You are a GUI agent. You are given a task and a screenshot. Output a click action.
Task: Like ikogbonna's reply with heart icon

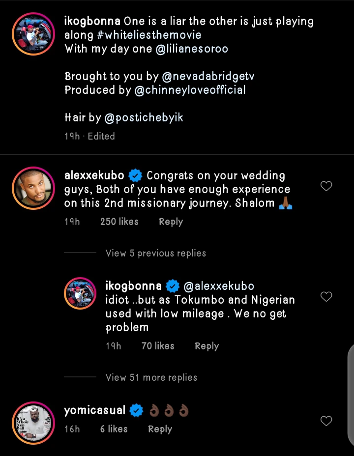(x=326, y=297)
